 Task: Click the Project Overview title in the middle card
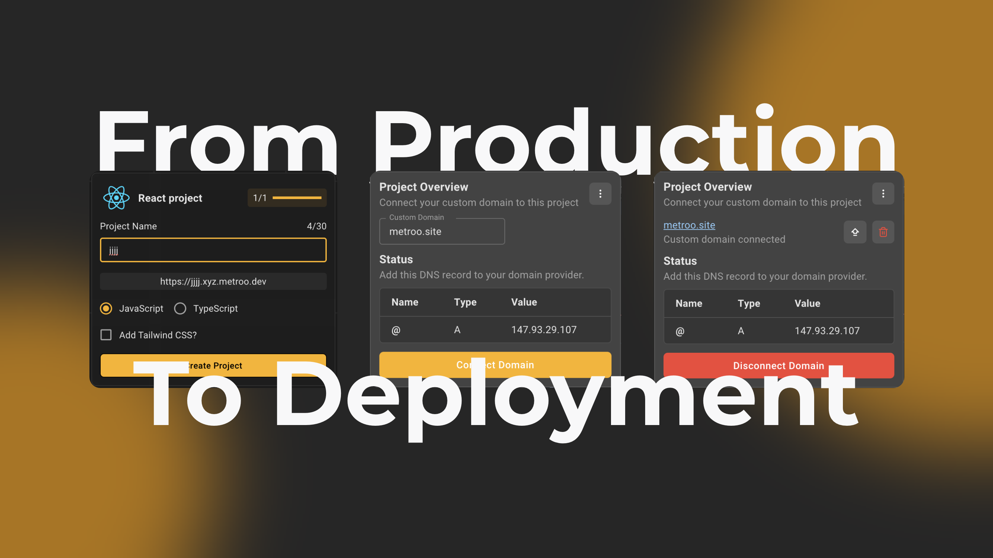(x=424, y=187)
